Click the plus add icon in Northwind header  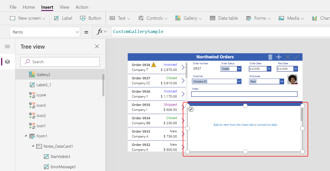pos(279,57)
